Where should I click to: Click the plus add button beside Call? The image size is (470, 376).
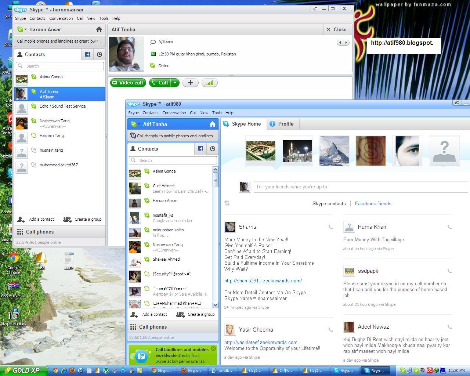[190, 83]
